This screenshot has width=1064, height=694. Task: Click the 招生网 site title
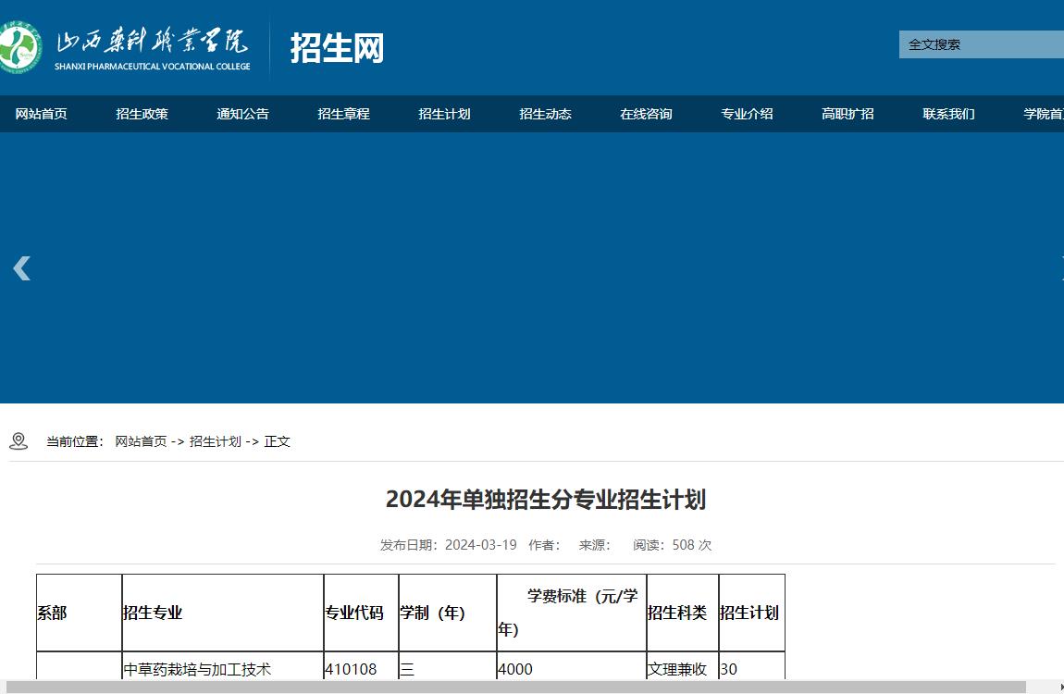click(338, 48)
